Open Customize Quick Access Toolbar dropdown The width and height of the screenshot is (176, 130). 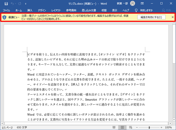pyautogui.click(x=26, y=4)
